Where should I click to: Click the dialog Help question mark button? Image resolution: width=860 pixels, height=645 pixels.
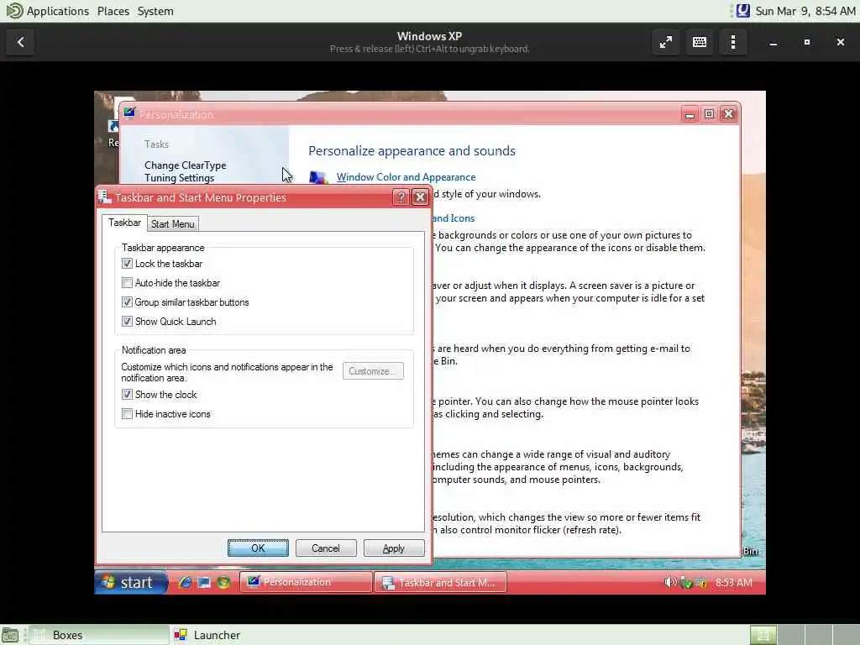pyautogui.click(x=401, y=197)
